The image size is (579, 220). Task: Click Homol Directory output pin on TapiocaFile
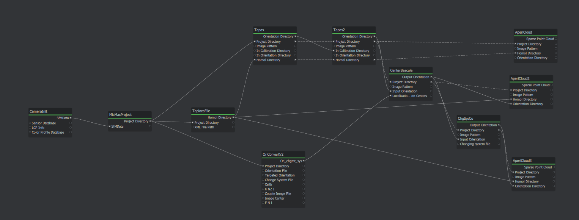point(233,117)
